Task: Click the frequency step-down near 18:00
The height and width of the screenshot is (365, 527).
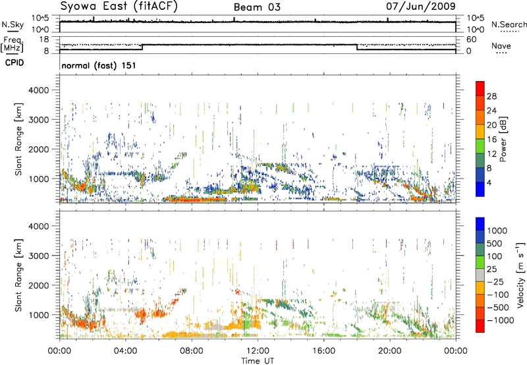Action: point(356,47)
